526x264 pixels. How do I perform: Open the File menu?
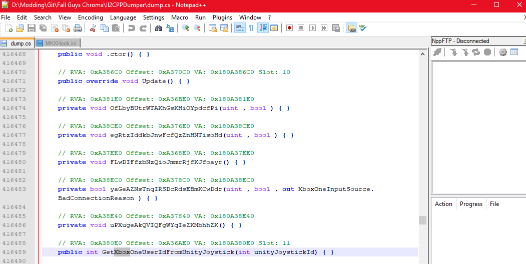tap(6, 17)
